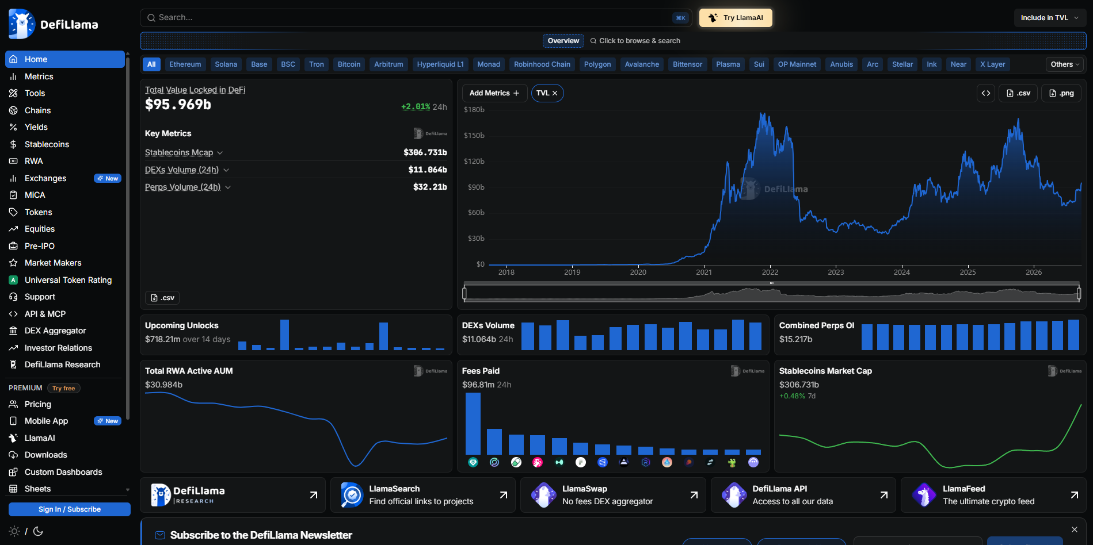Open Stablecoins dollar icon
The image size is (1093, 545).
(13, 144)
